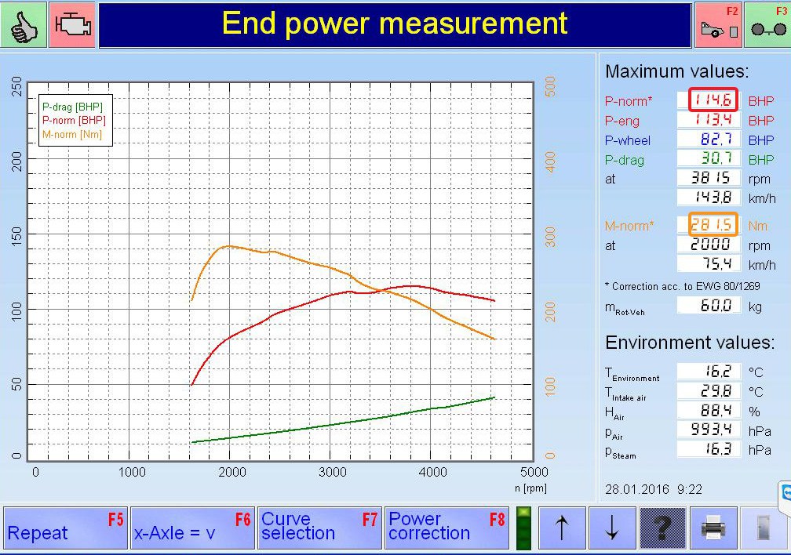
Task: Click the Maximum values heading
Action: [x=677, y=71]
